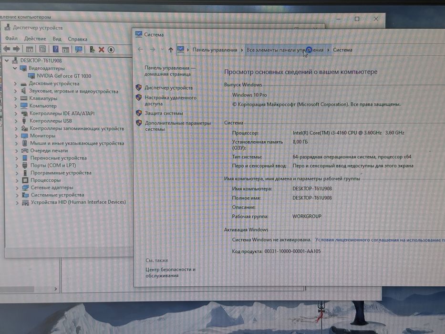This screenshot has width=445, height=334.
Task: Expand the Порты (COM и LPT) node
Action: tap(17, 165)
